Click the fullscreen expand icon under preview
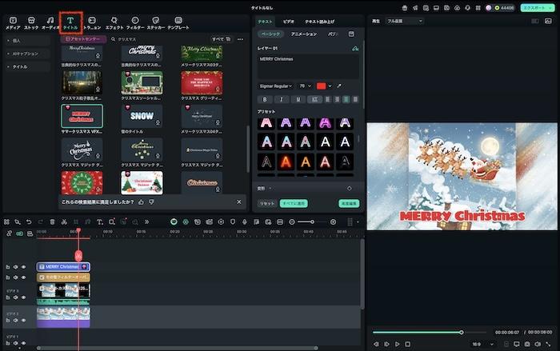This screenshot has height=351, width=560. (548, 344)
